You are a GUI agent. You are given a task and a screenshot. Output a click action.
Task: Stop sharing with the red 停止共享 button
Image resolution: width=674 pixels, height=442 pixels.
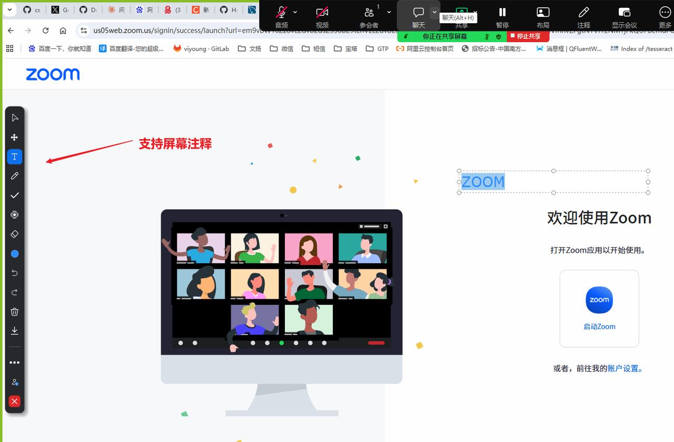pos(528,36)
